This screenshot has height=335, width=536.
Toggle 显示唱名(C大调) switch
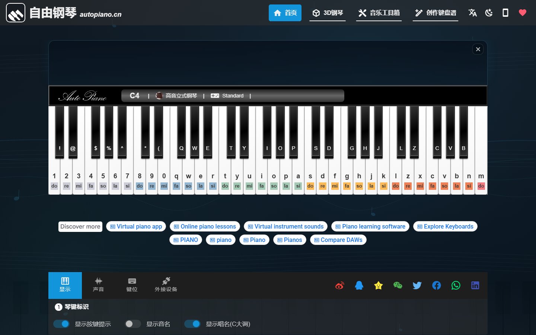[x=192, y=324]
